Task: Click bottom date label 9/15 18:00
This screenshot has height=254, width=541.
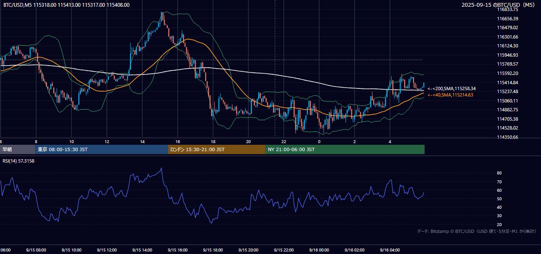Action: (213, 250)
